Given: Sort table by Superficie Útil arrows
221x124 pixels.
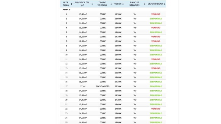Looking at the screenshot, I should [92, 4].
